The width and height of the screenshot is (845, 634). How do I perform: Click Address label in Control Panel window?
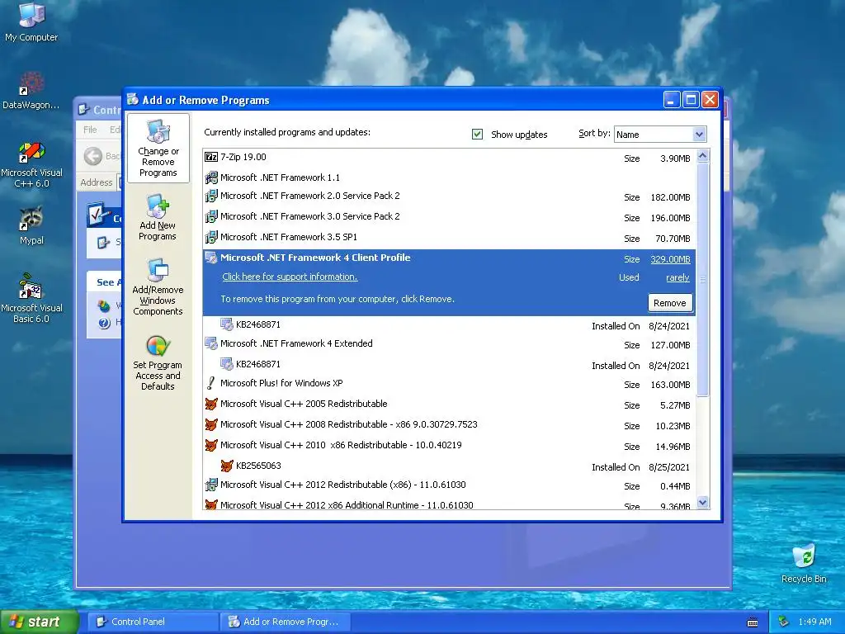97,182
